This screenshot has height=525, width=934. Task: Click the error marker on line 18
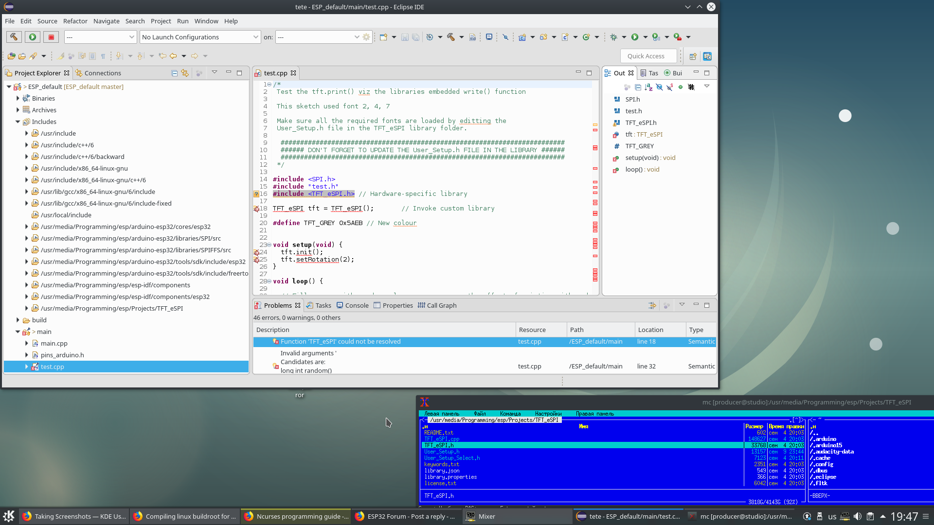tap(256, 209)
